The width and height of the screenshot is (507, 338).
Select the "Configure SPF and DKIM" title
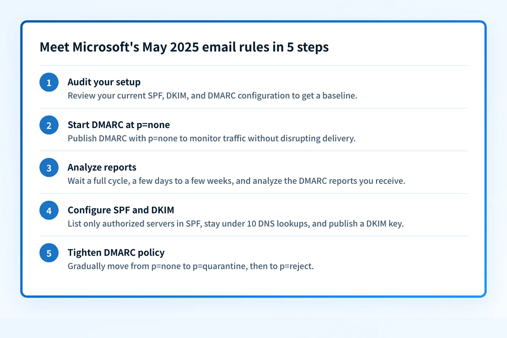click(121, 210)
